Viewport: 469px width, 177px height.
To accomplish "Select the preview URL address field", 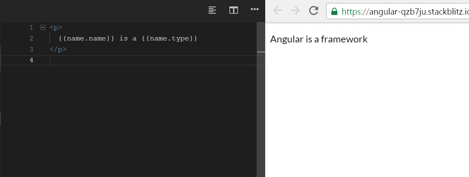I will 398,11.
